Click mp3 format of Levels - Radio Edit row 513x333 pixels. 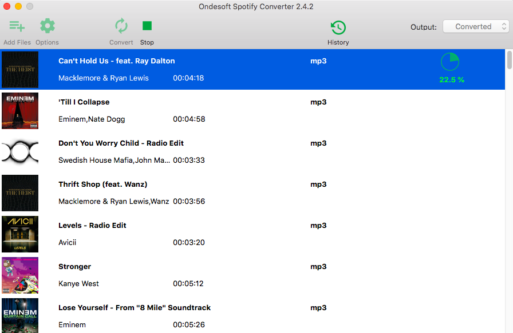[x=318, y=226]
